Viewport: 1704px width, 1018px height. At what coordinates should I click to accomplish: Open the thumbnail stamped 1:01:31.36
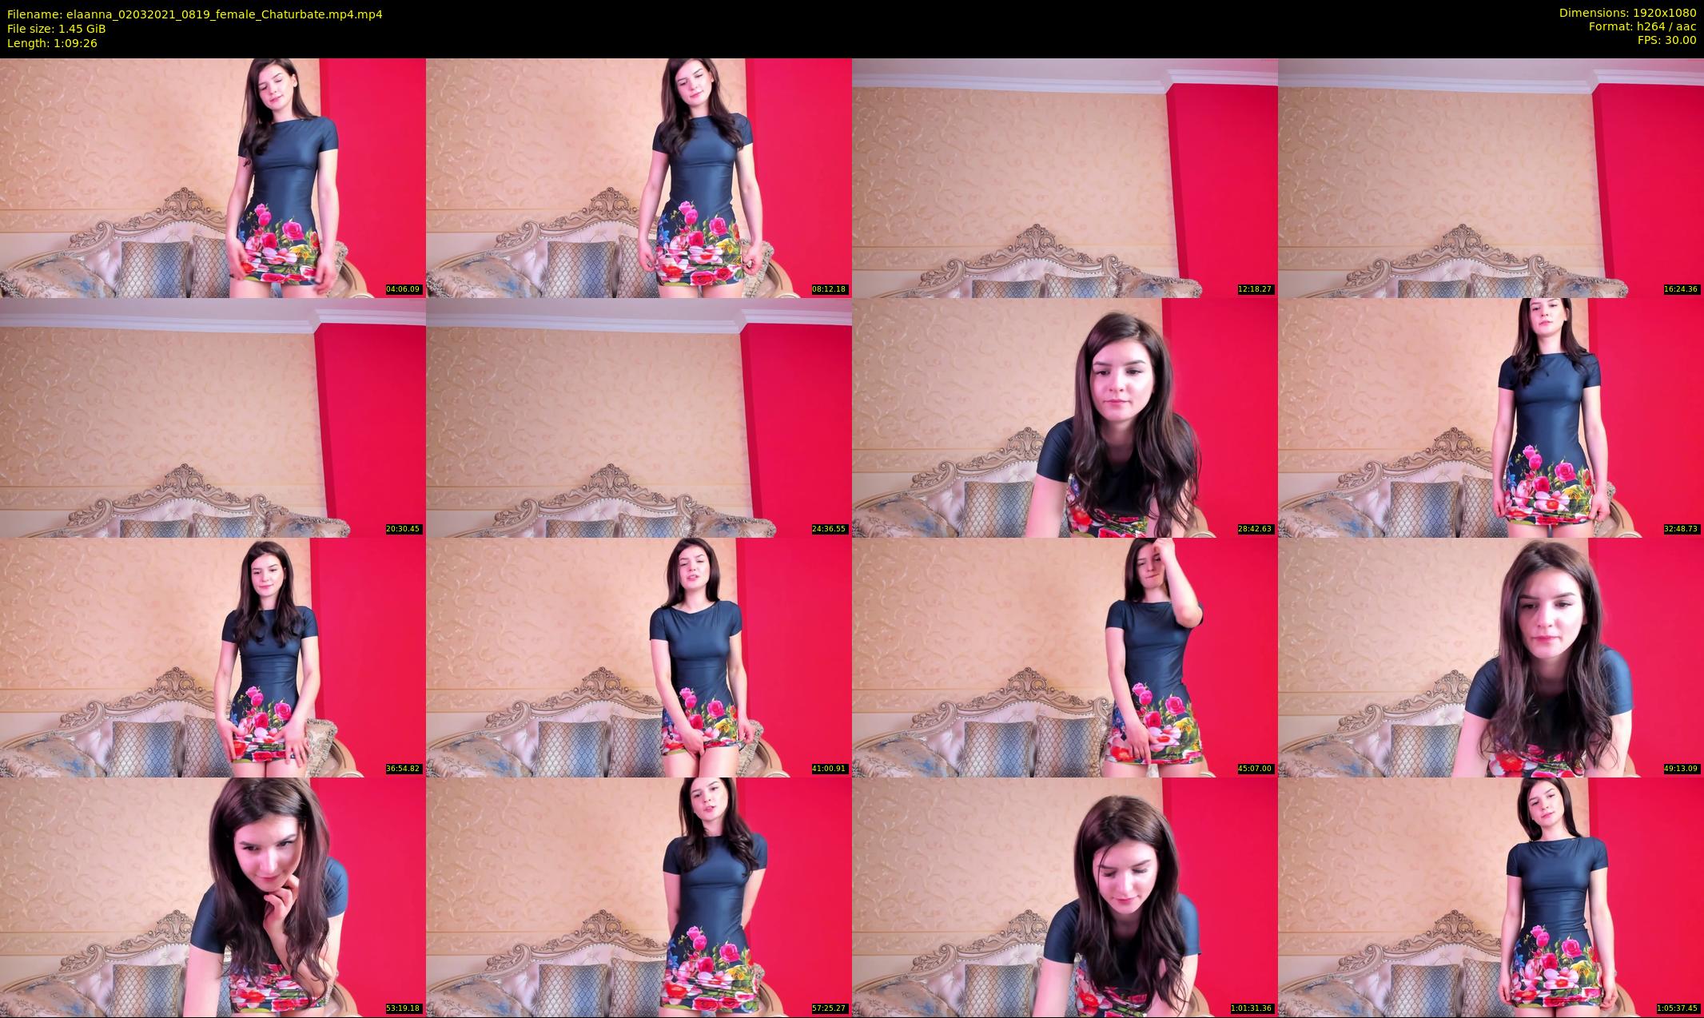tap(1065, 897)
